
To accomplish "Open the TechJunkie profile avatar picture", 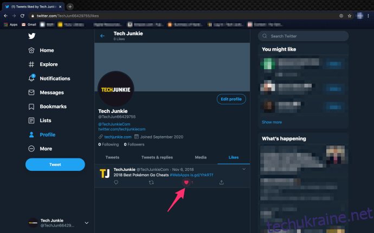I will coord(115,89).
